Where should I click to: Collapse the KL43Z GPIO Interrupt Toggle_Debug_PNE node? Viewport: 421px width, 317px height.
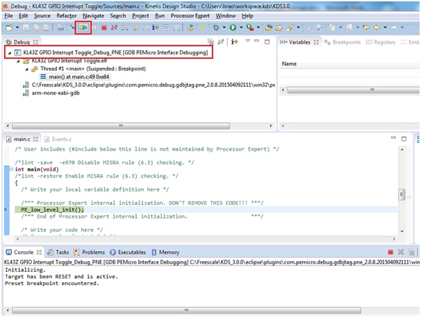(x=8, y=53)
